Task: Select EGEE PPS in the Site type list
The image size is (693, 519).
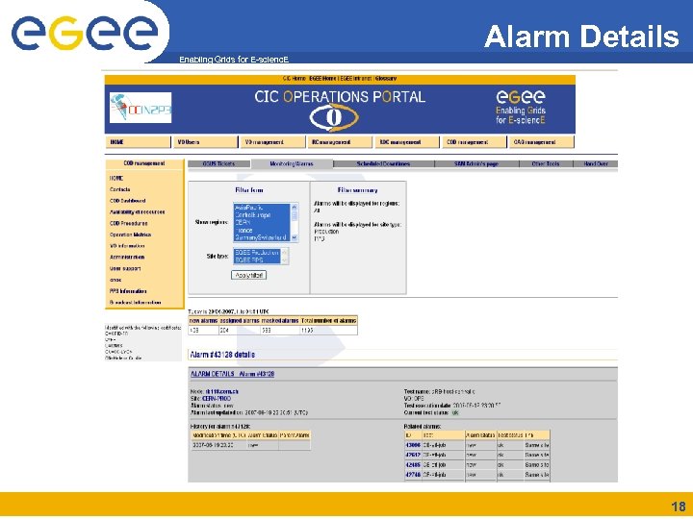Action: 257,260
